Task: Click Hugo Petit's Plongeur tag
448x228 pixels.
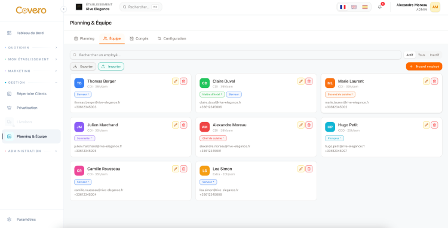Action: [335, 138]
